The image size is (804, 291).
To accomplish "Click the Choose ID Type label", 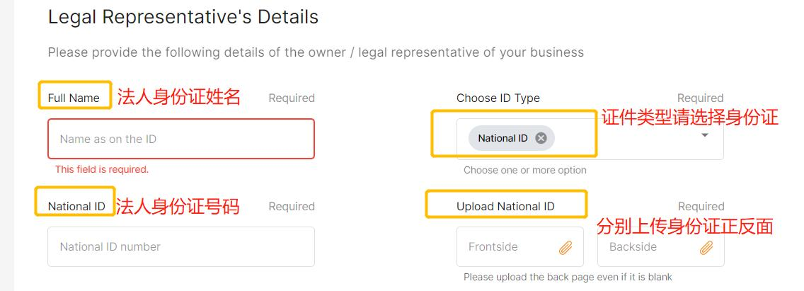I will 498,98.
